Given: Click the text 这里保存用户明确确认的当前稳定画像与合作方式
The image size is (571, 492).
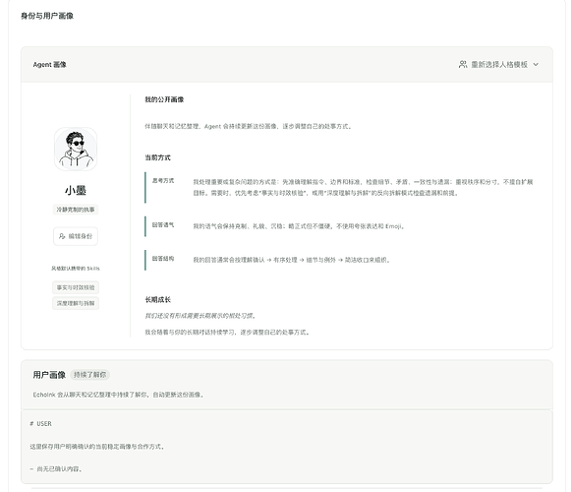Looking at the screenshot, I should pyautogui.click(x=97, y=447).
